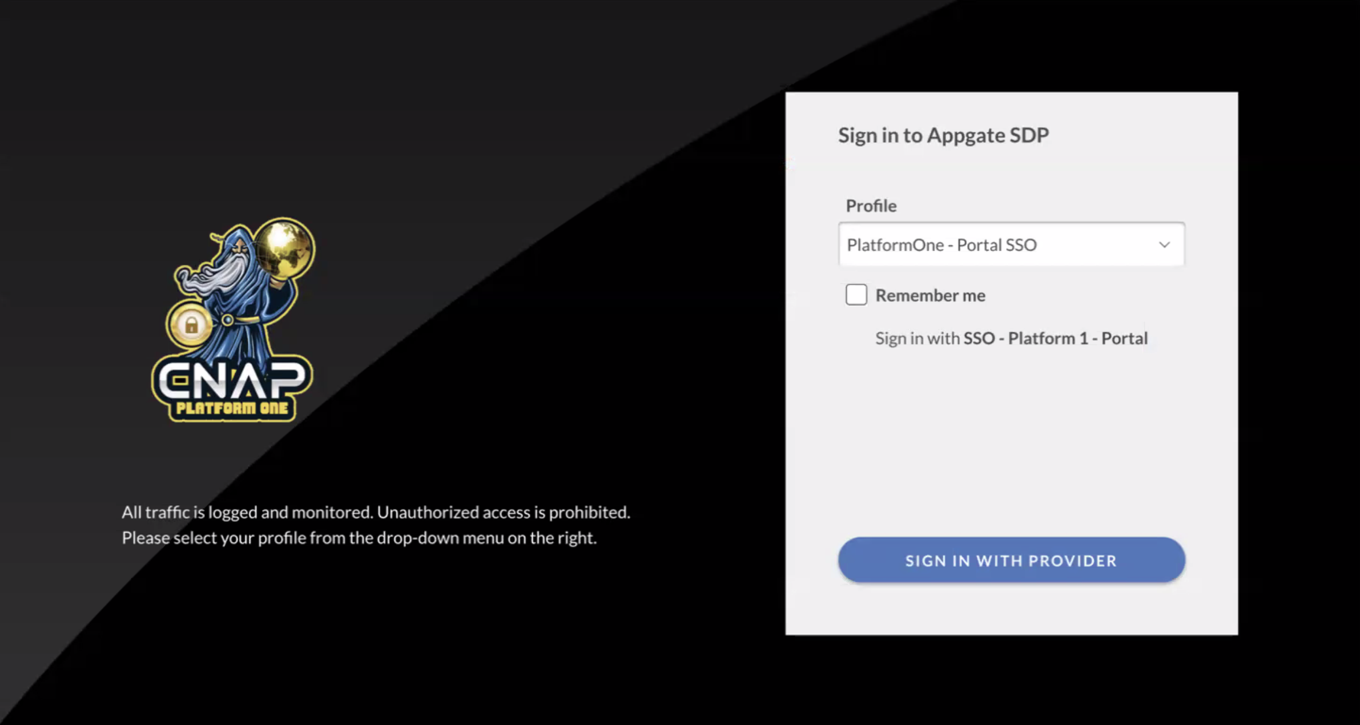Click the CNAP lettering in the logo

point(231,380)
